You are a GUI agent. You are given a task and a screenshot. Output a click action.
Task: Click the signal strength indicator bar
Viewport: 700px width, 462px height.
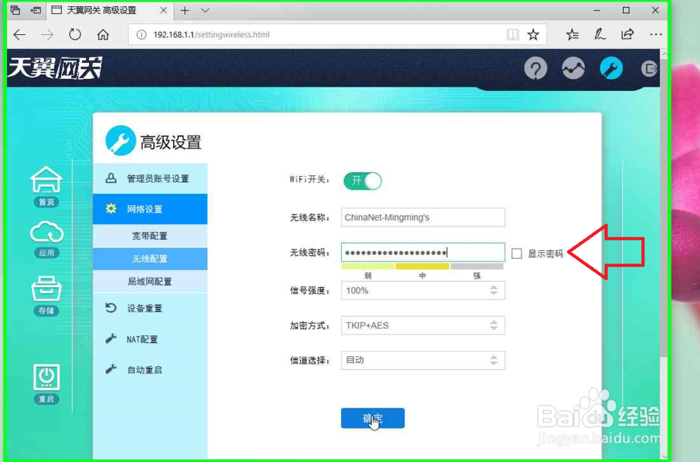click(423, 266)
